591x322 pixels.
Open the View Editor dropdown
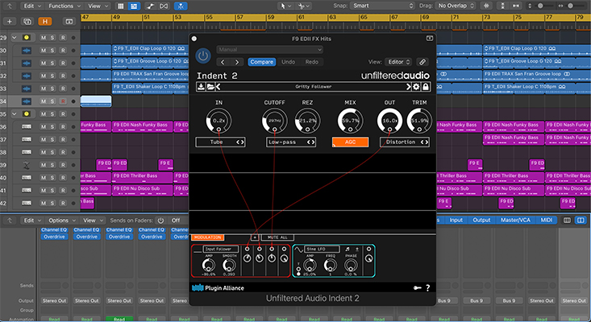398,62
